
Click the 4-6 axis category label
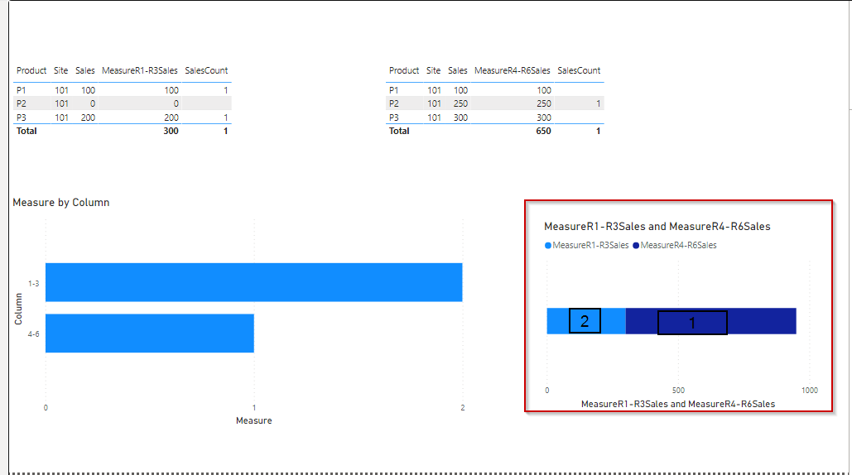(34, 333)
